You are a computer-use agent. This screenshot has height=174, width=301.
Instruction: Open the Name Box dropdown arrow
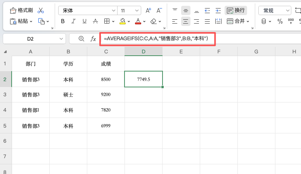tap(61, 39)
